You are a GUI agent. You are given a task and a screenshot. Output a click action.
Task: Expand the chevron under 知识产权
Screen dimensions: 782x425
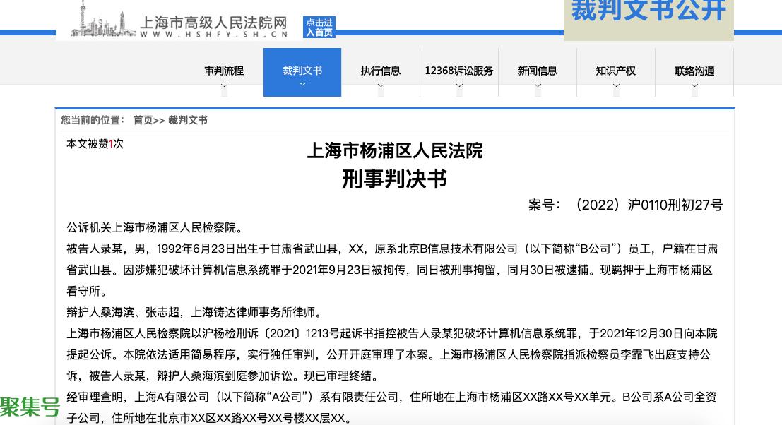point(616,86)
